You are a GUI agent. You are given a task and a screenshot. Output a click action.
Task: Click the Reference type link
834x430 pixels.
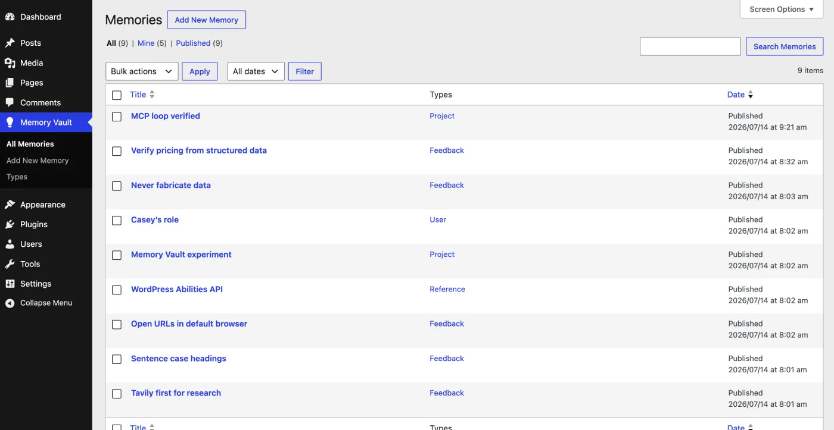coord(447,289)
